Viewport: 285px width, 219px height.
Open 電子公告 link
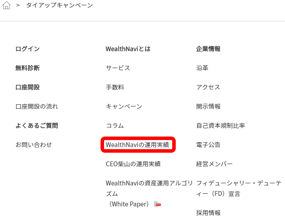tap(209, 145)
